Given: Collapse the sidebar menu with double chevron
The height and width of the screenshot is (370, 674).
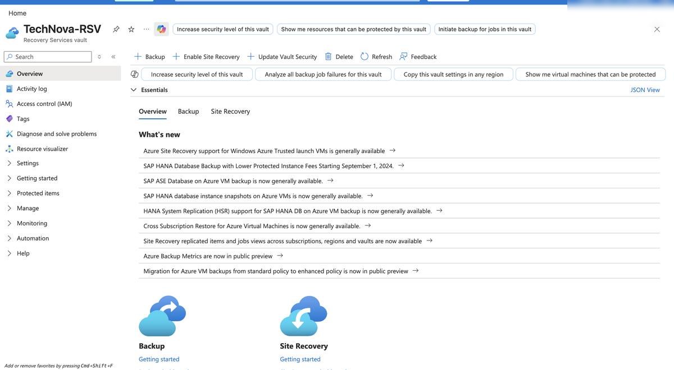Looking at the screenshot, I should [x=113, y=57].
